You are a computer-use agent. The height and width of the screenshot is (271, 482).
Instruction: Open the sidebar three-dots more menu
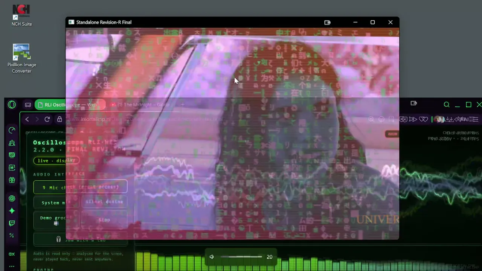12,266
